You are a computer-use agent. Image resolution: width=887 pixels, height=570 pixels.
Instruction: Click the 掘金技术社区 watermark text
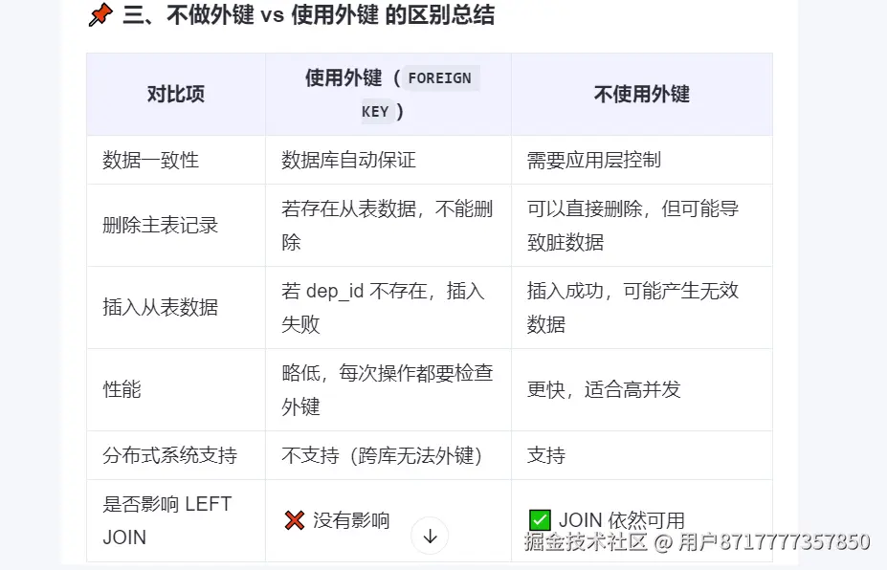pos(585,542)
